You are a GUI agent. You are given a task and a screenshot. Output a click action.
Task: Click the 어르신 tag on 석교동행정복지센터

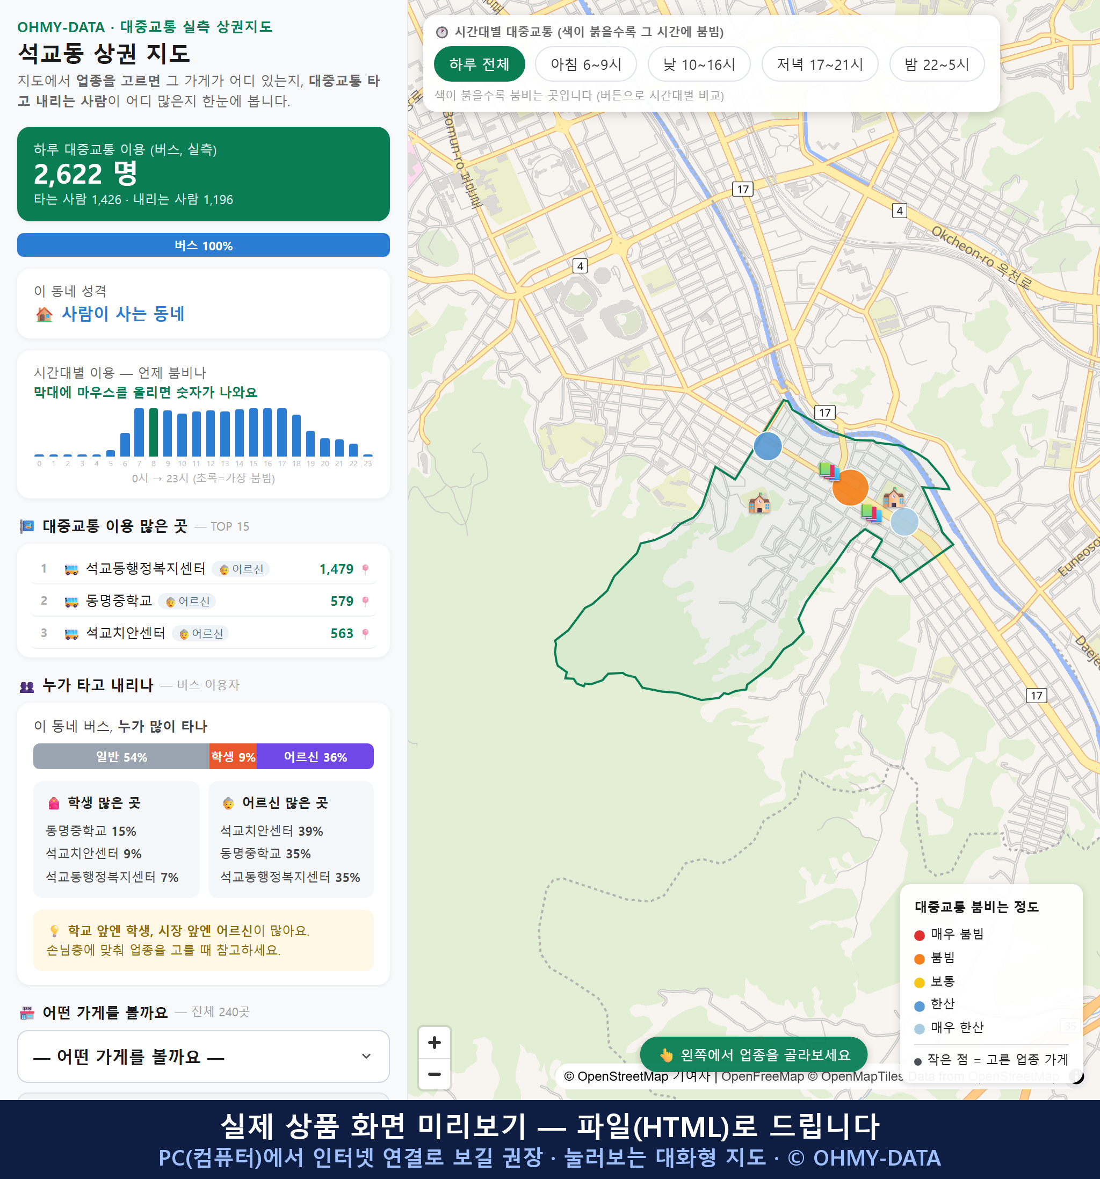[x=241, y=569]
